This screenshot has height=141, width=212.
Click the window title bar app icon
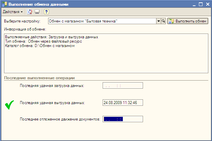(4, 4)
